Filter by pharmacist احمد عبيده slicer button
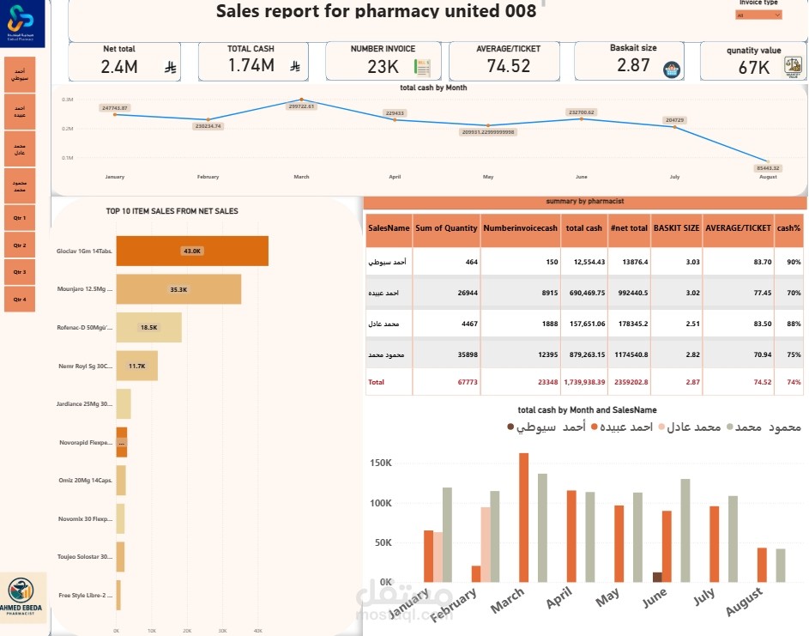Screen dimensions: 809x636 20,112
